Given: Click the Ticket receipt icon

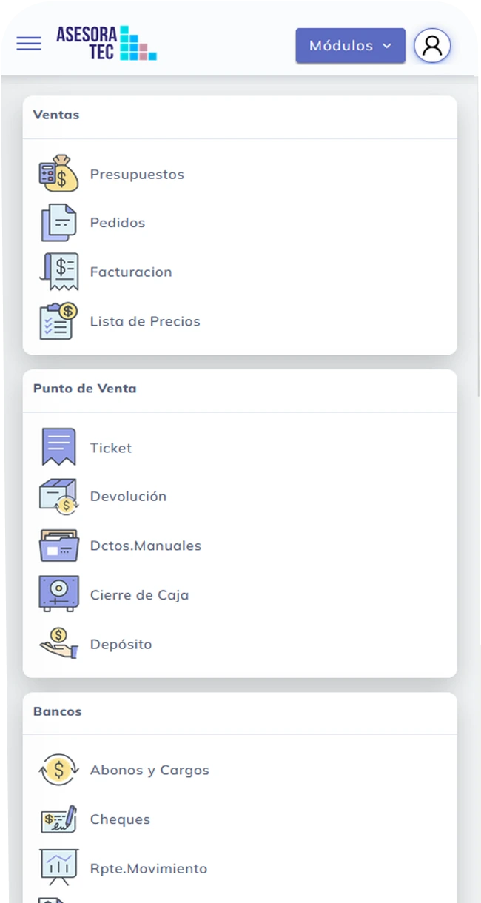Looking at the screenshot, I should pos(58,447).
